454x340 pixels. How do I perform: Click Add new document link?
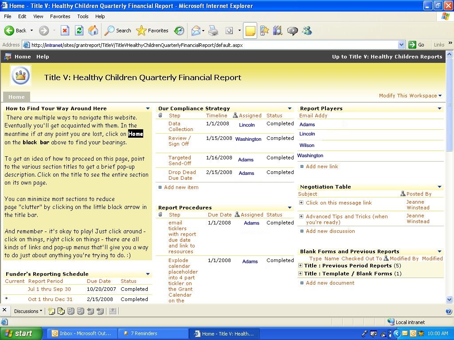(330, 283)
